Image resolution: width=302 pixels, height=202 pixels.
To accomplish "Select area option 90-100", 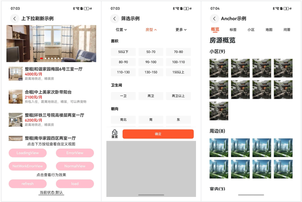I will (x=151, y=62).
